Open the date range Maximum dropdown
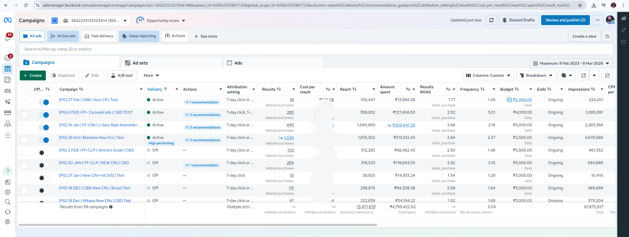The height and width of the screenshot is (237, 629). click(x=571, y=63)
